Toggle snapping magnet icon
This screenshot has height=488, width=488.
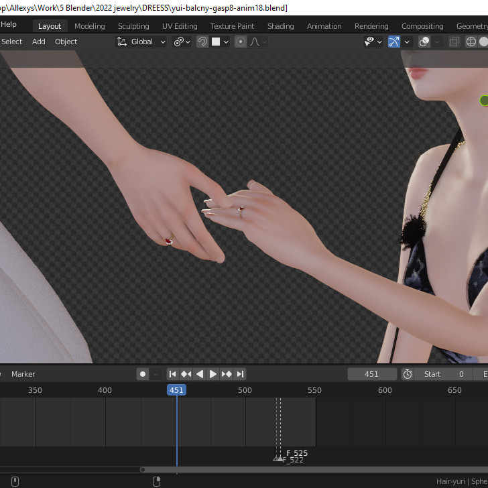(202, 42)
